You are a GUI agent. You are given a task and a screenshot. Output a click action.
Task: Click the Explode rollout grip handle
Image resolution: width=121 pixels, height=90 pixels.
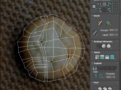[117, 63]
